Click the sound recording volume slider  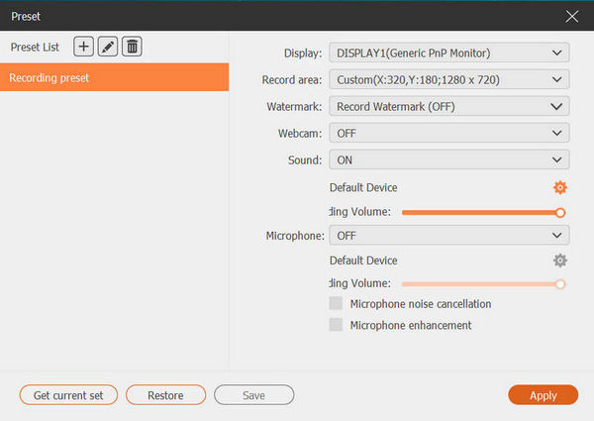[x=481, y=212]
